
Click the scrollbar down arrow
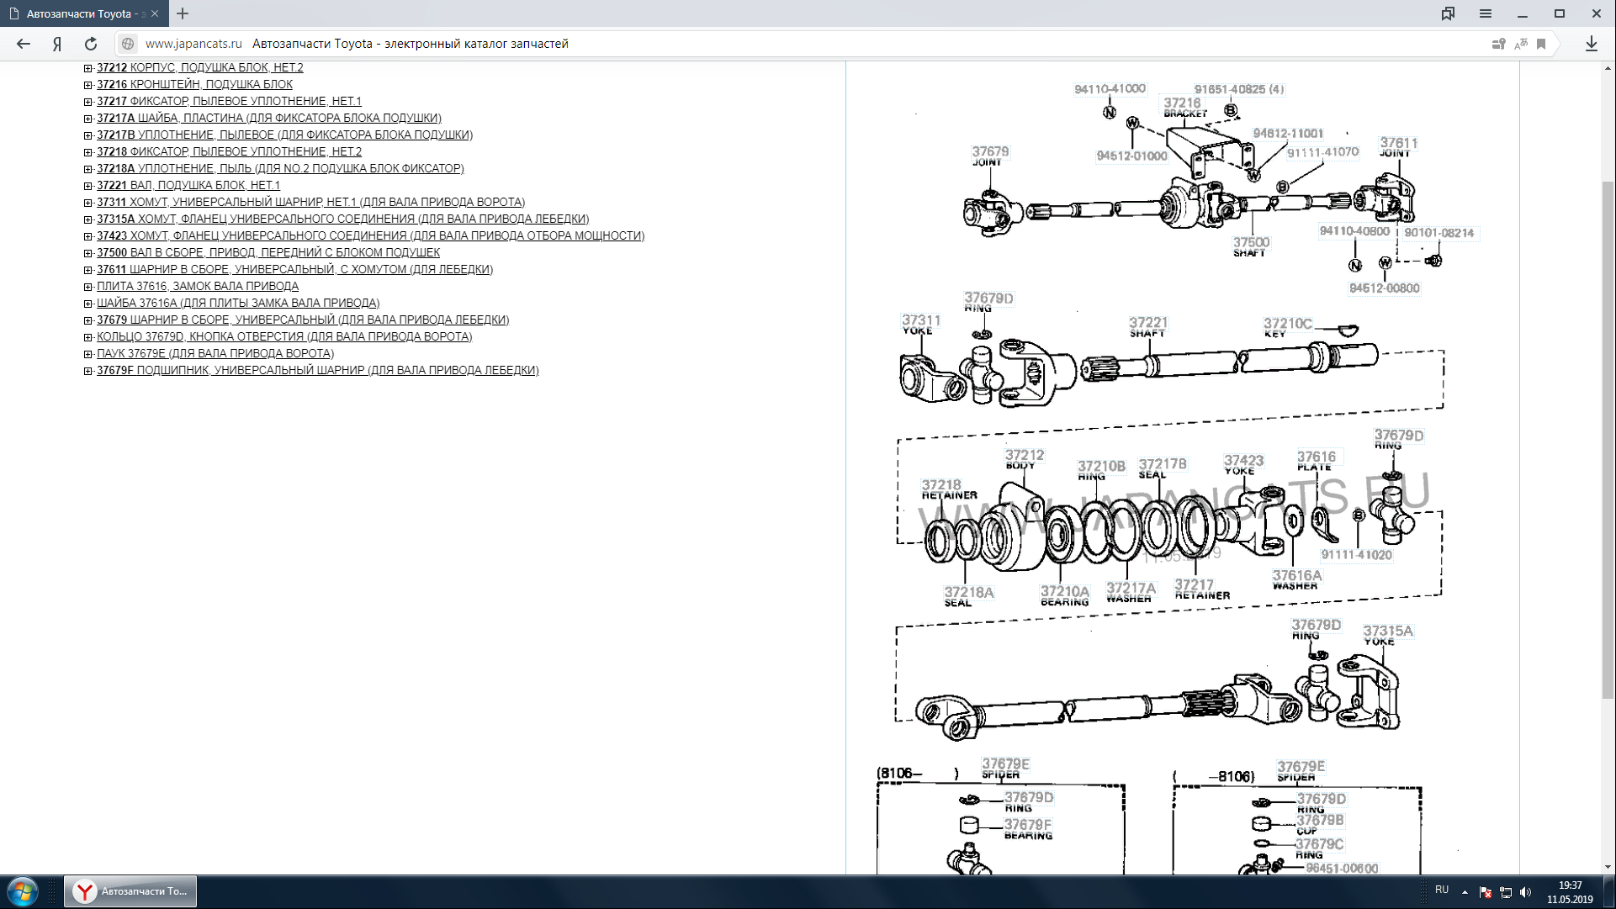1608,867
